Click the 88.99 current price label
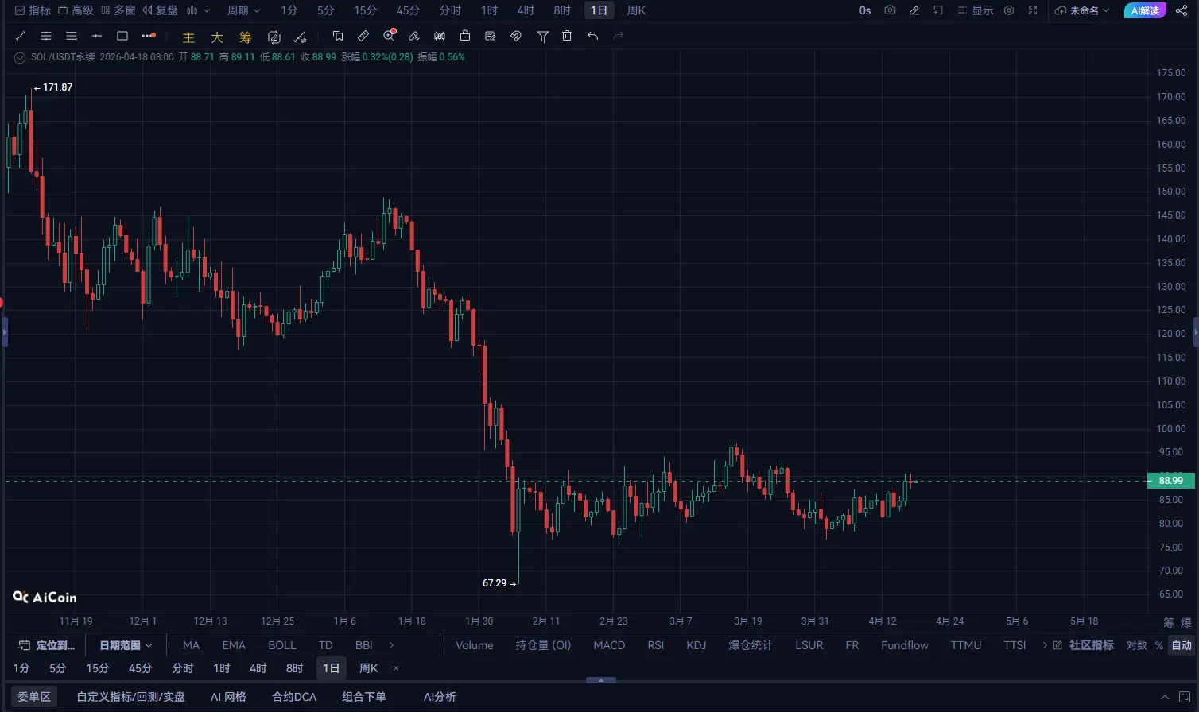This screenshot has height=712, width=1199. coord(1170,481)
